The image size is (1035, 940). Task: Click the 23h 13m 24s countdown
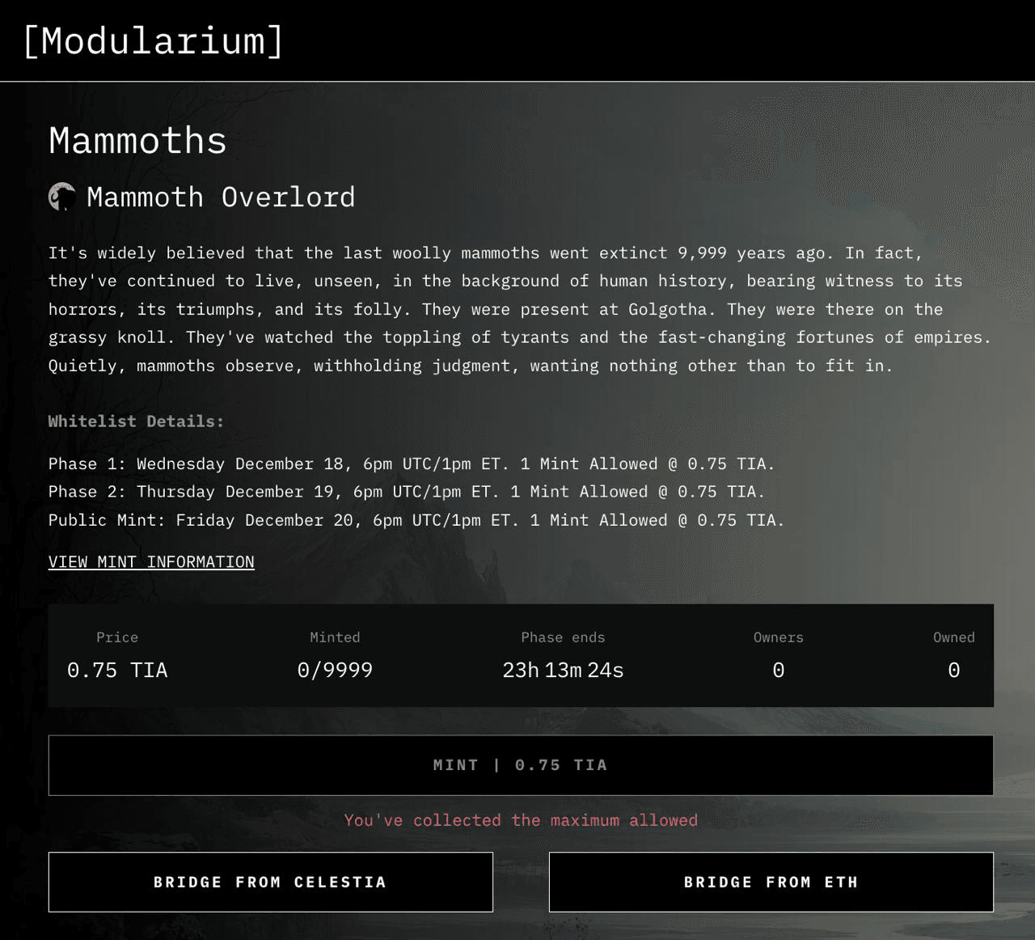click(563, 670)
